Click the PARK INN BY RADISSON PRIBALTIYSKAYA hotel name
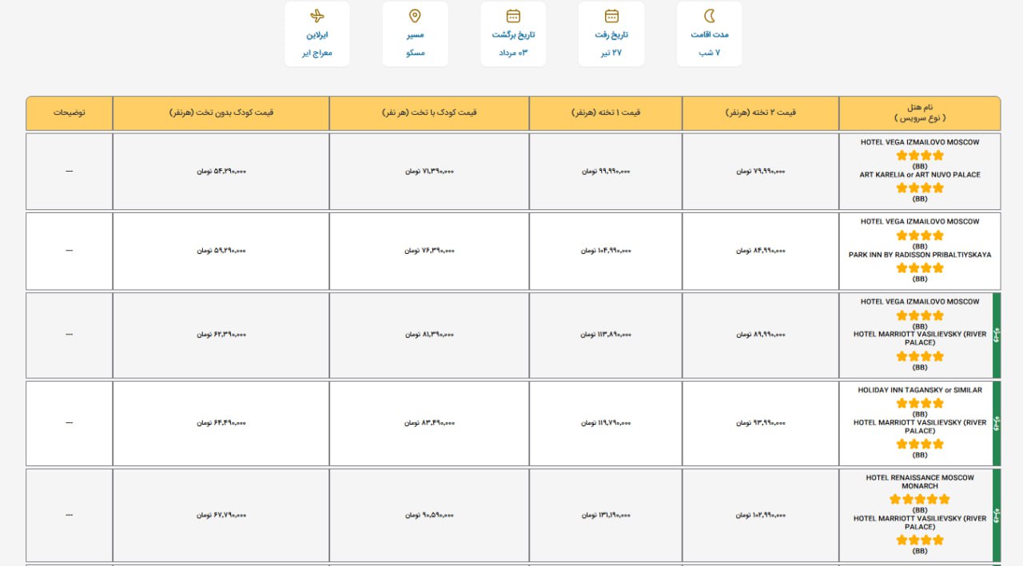This screenshot has height=566, width=1023. point(920,255)
